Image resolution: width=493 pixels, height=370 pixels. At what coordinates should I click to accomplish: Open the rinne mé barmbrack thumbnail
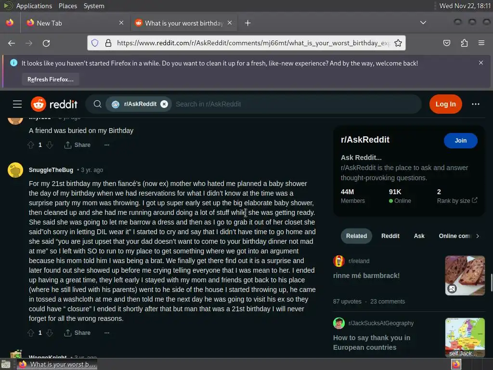click(465, 276)
